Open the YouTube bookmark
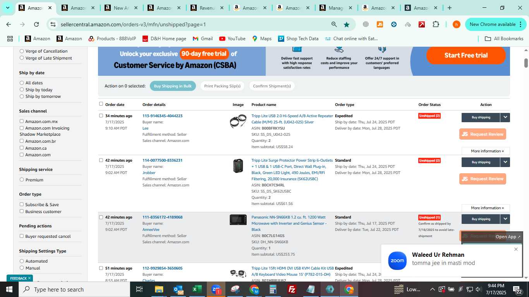The height and width of the screenshot is (297, 529). [232, 39]
